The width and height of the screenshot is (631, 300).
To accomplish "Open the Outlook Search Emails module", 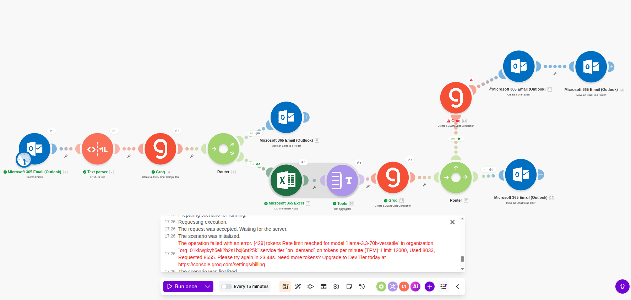I will coord(34,149).
